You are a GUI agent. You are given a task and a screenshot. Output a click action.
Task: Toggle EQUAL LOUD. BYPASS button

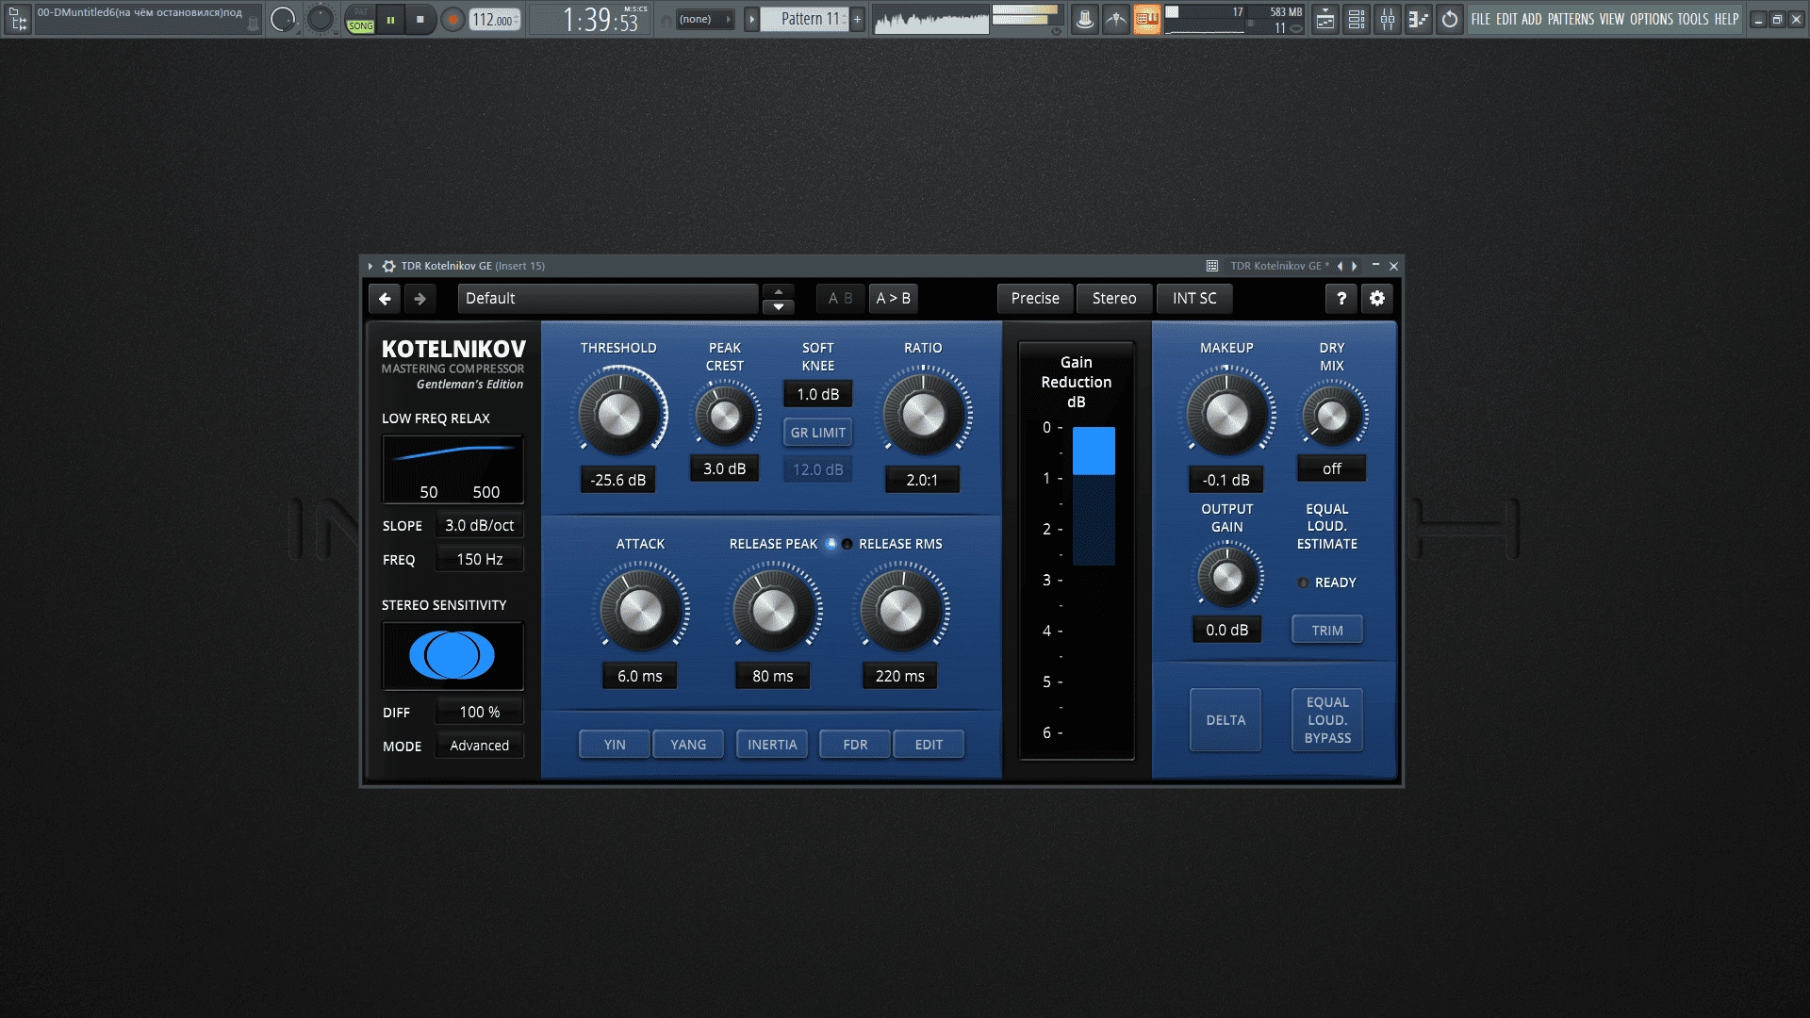click(1327, 720)
